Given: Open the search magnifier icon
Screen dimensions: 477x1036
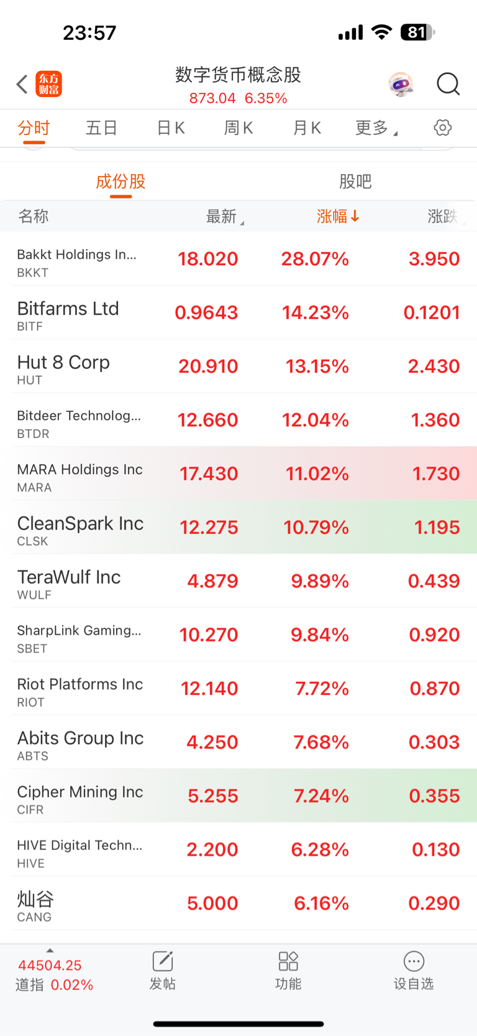Looking at the screenshot, I should [448, 84].
